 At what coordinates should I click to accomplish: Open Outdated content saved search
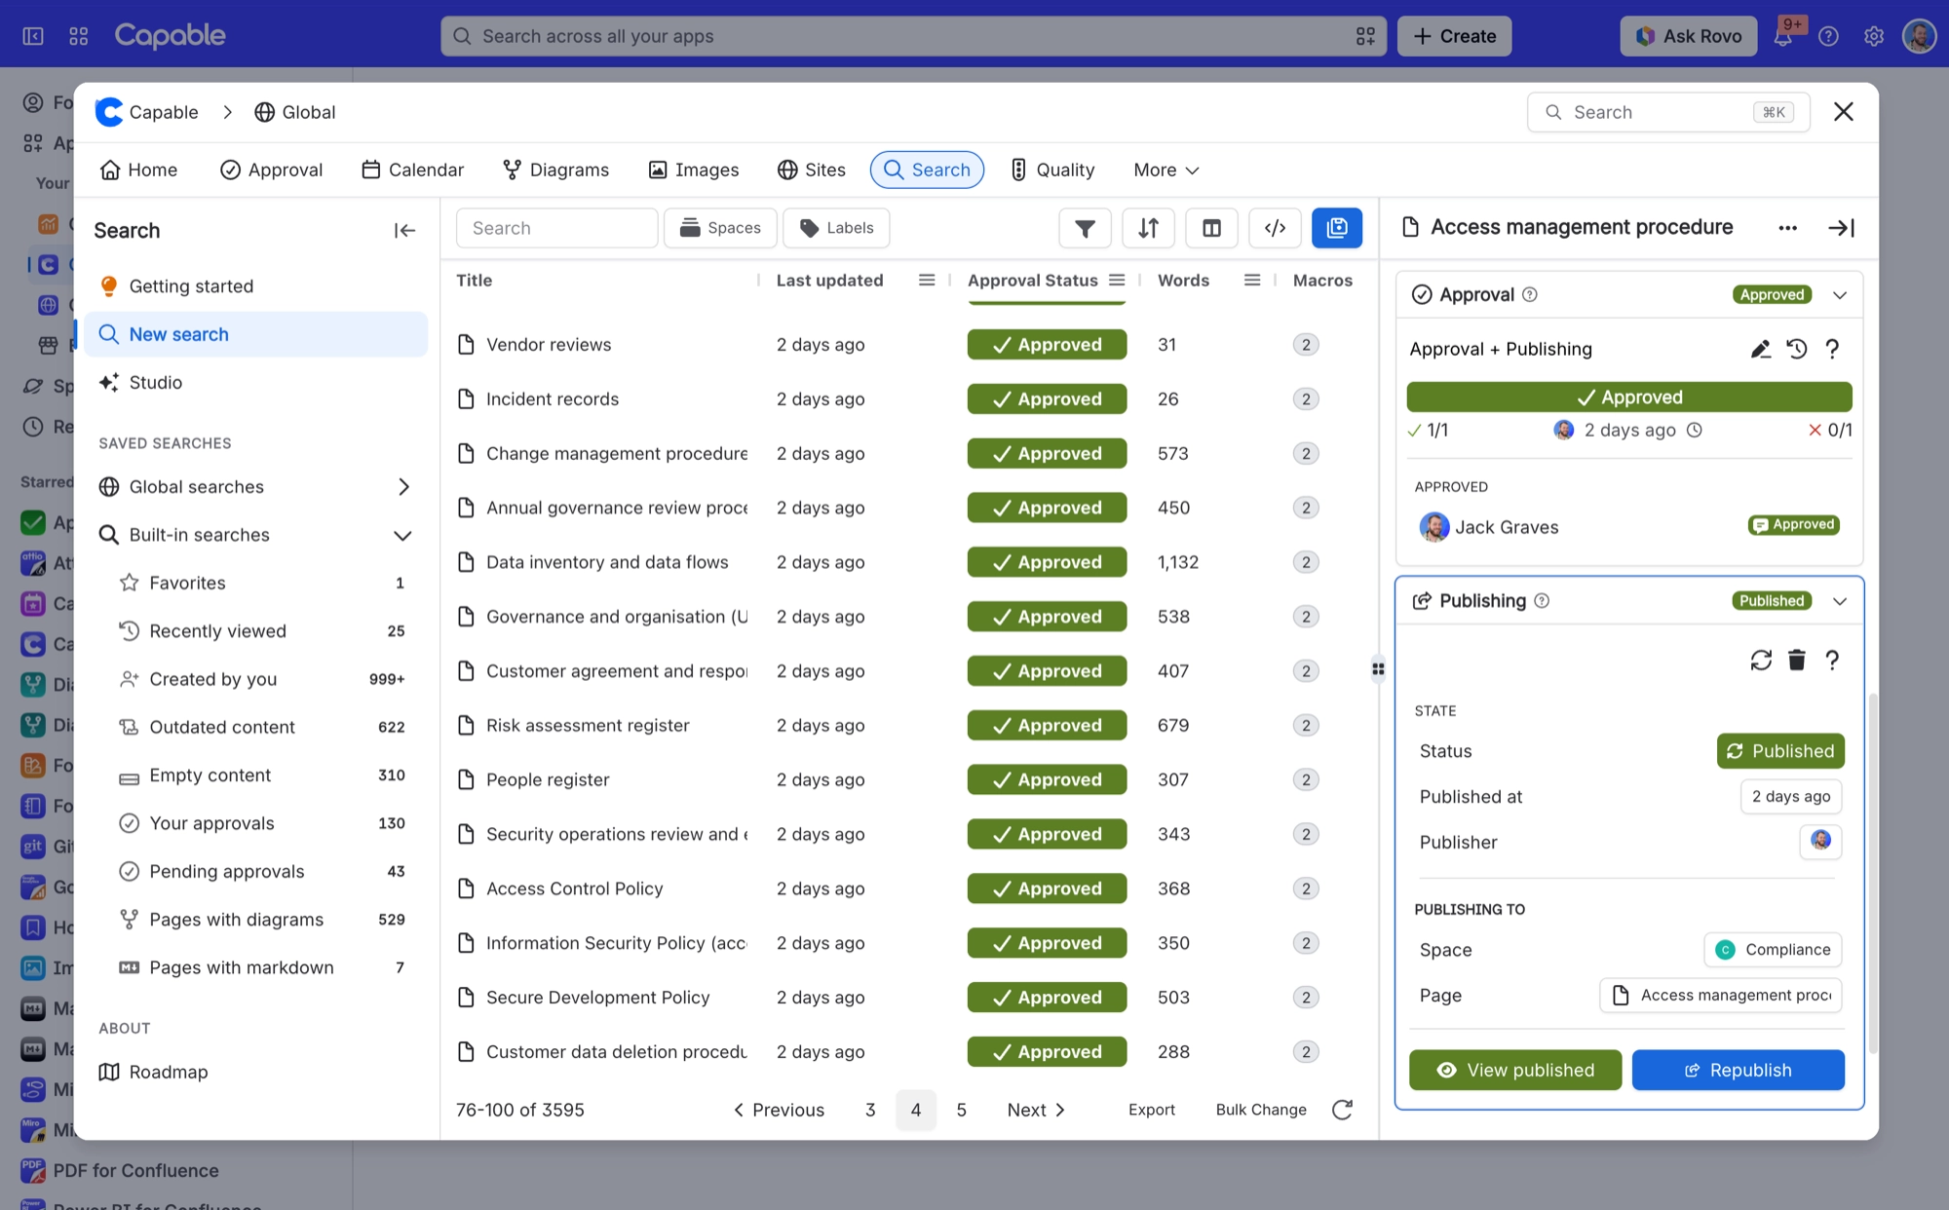coord(254,728)
